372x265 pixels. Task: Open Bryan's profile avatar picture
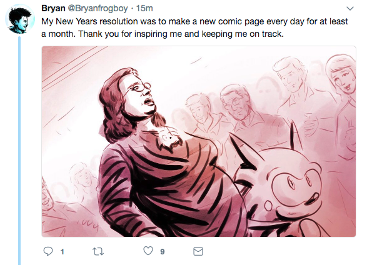tap(20, 19)
